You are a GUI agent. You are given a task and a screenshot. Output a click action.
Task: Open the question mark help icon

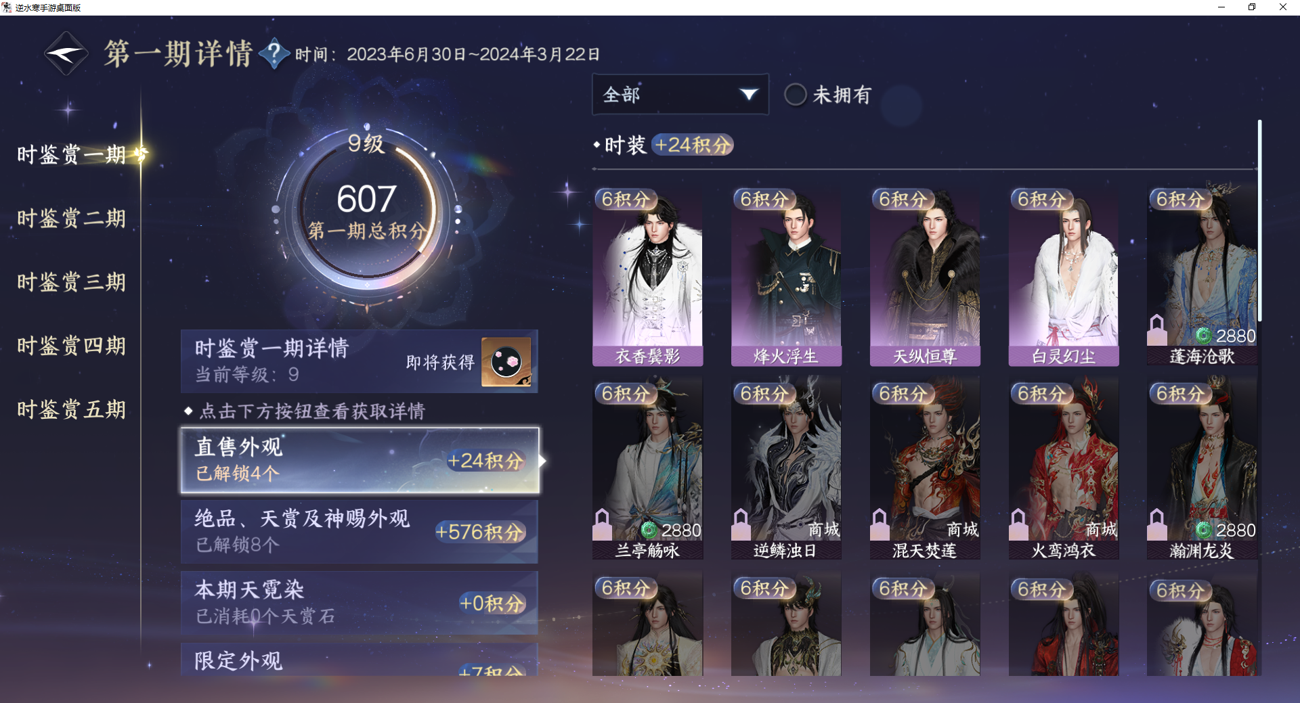pyautogui.click(x=274, y=53)
